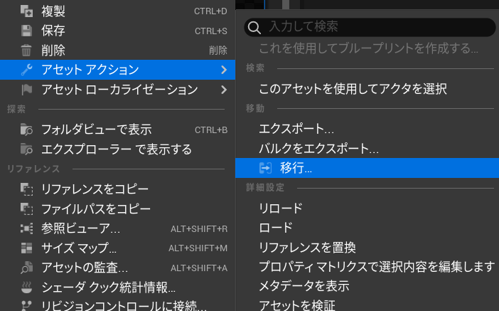Image resolution: width=499 pixels, height=311 pixels.
Task: Click the trash can icon beside 削除
Action: click(x=26, y=51)
